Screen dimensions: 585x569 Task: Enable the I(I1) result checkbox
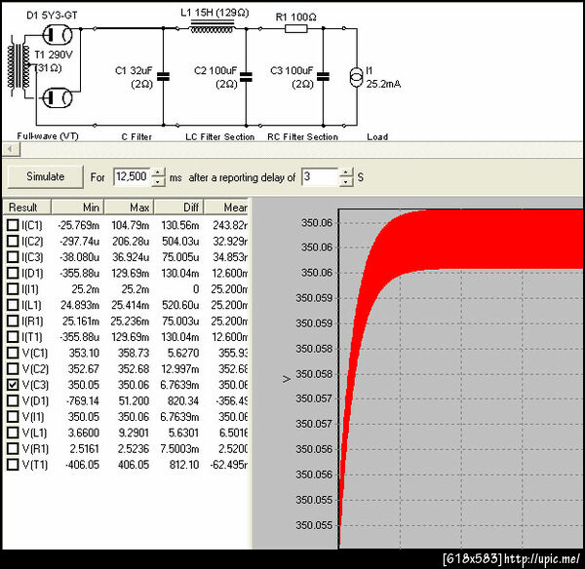[x=13, y=289]
